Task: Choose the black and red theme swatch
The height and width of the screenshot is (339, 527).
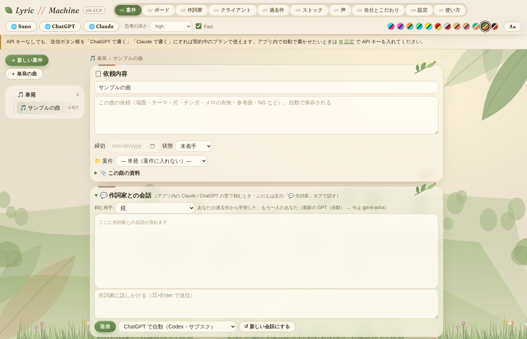Action: coord(495,26)
